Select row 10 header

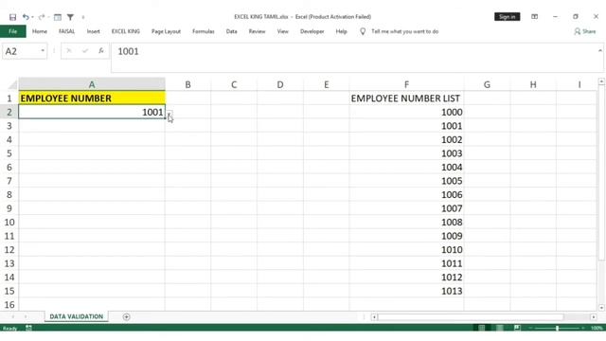click(9, 223)
